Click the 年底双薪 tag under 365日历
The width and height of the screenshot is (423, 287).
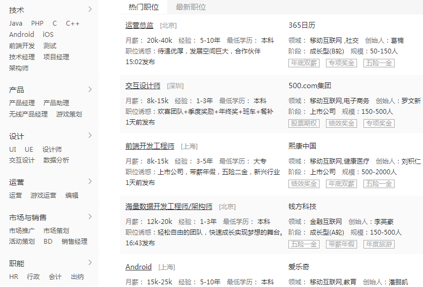tap(304, 63)
